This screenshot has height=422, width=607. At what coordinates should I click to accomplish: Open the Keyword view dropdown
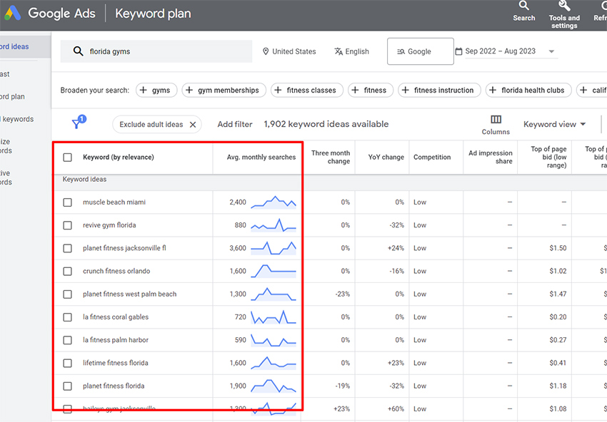coord(554,125)
